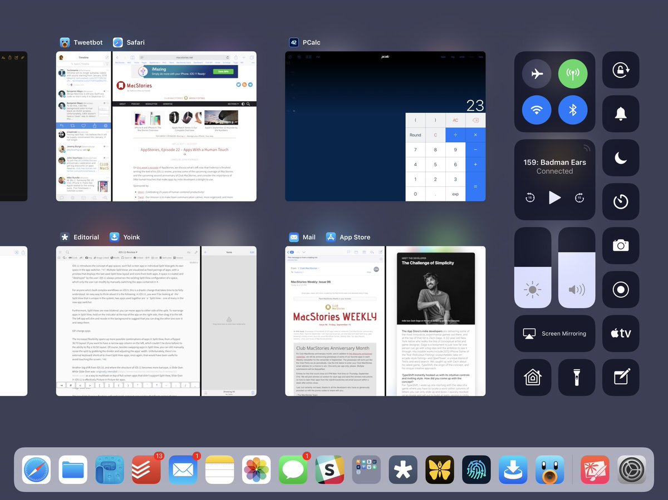This screenshot has height=500, width=668.
Task: Enable Airplane Mode
Action: click(x=537, y=74)
